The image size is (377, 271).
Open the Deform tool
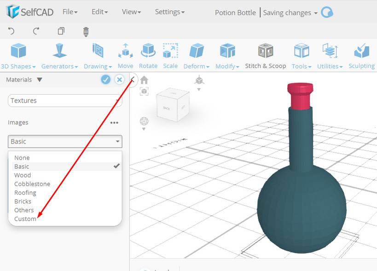pos(197,56)
